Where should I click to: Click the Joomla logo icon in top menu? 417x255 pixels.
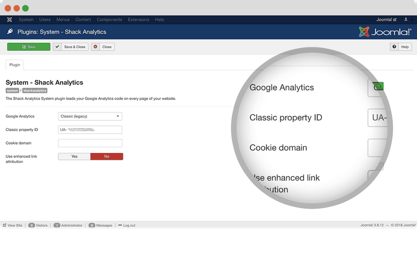10,20
